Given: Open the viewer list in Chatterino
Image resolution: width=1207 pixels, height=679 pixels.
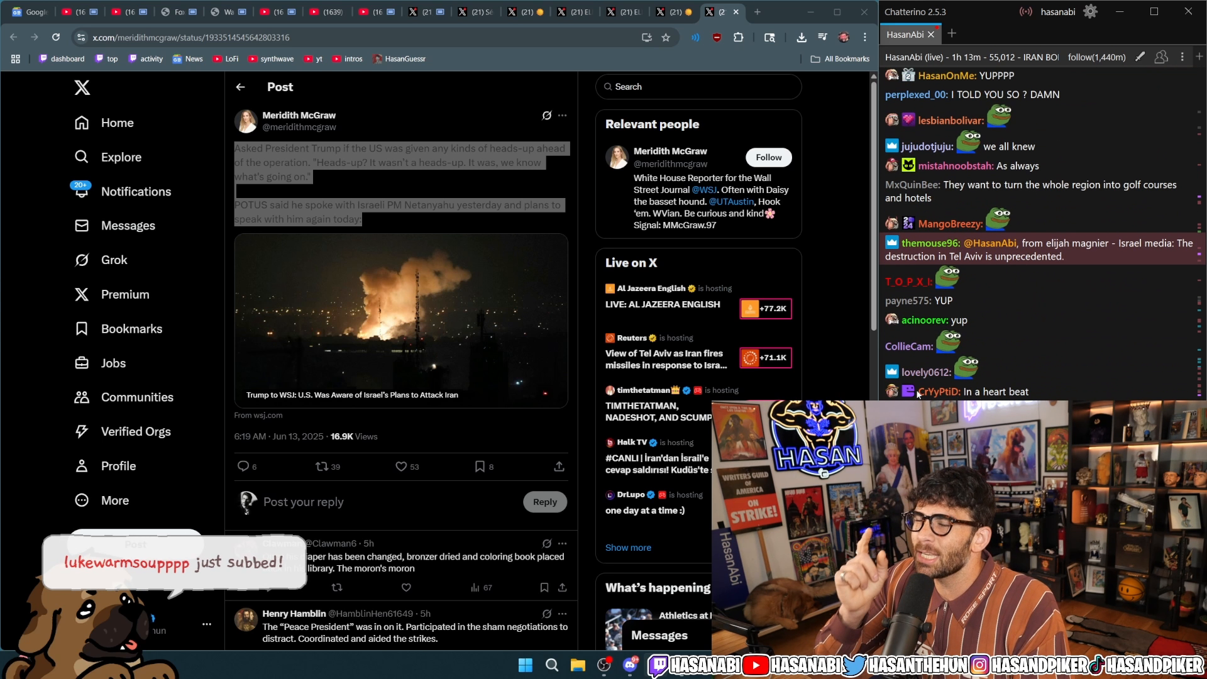Looking at the screenshot, I should click(x=1161, y=57).
